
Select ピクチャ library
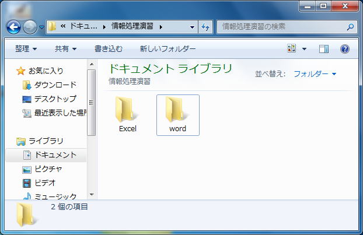(x=48, y=169)
